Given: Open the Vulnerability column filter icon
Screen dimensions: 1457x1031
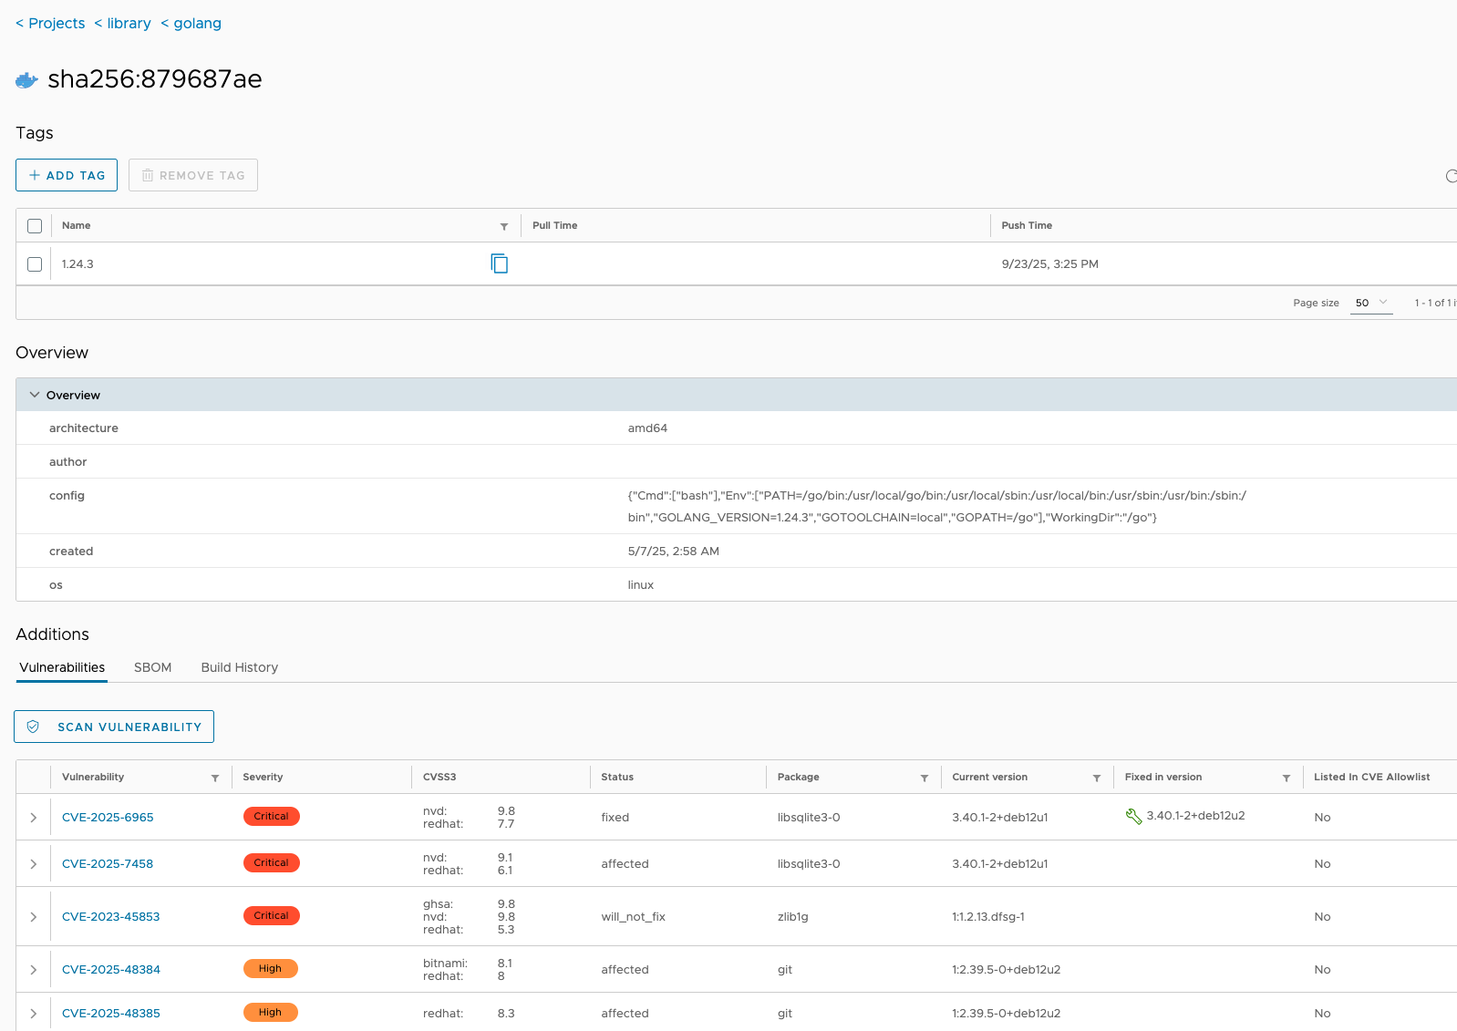Looking at the screenshot, I should click(x=215, y=778).
